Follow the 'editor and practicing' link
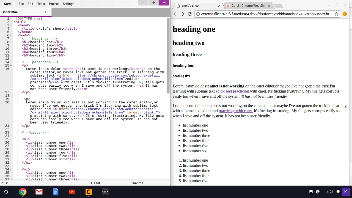 click(x=232, y=91)
